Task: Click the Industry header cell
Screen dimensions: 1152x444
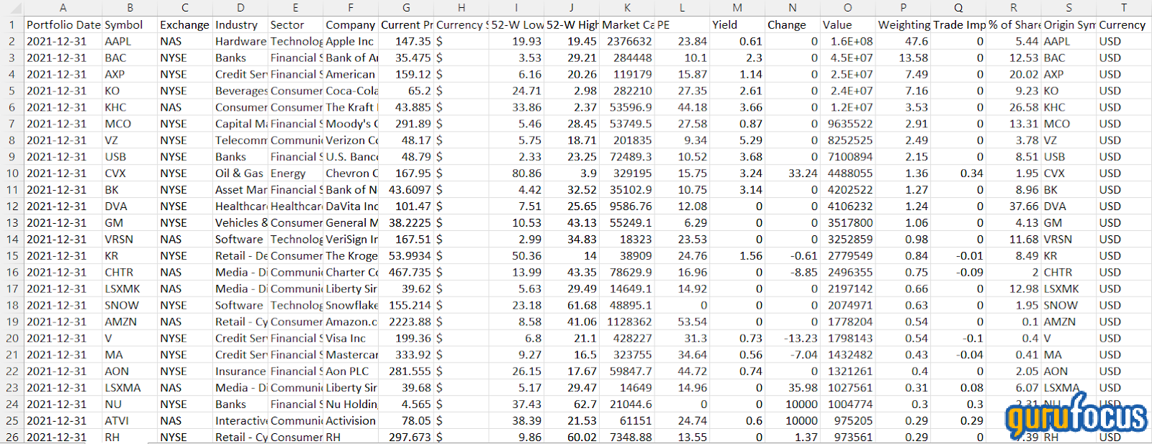Action: point(240,25)
